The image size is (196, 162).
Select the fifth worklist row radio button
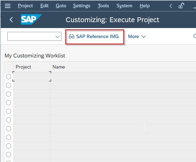pyautogui.click(x=8, y=111)
